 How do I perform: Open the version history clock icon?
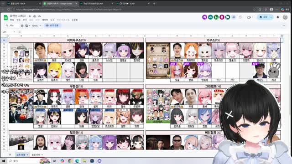tap(240, 17)
